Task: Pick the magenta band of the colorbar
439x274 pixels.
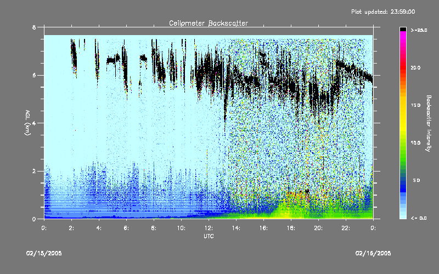Action: (403, 36)
